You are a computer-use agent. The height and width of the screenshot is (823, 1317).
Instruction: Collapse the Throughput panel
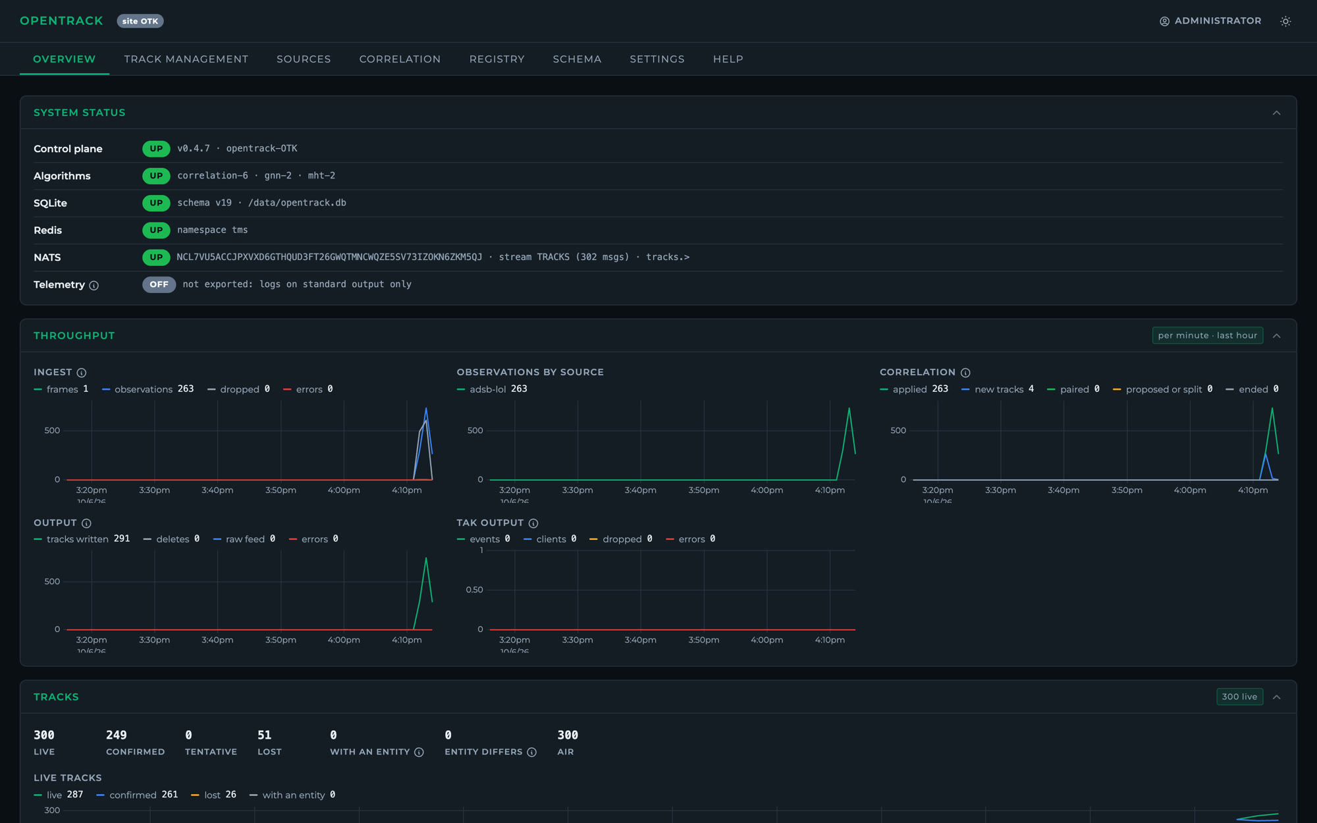[x=1276, y=336]
